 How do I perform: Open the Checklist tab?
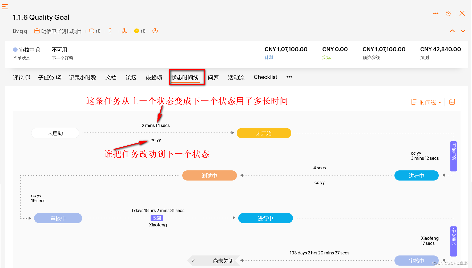pyautogui.click(x=265, y=77)
